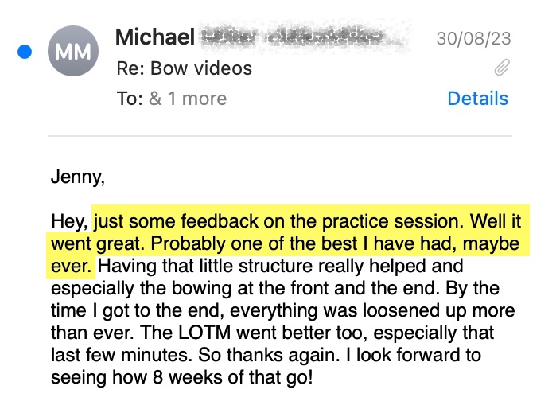Click the sender name Michael
This screenshot has height=409, width=560.
tap(154, 37)
